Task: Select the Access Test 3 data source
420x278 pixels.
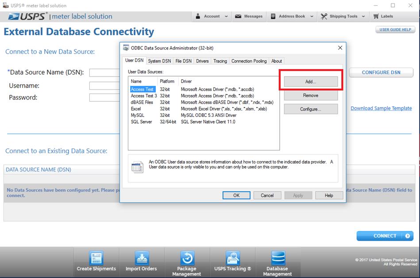Action: coord(144,96)
